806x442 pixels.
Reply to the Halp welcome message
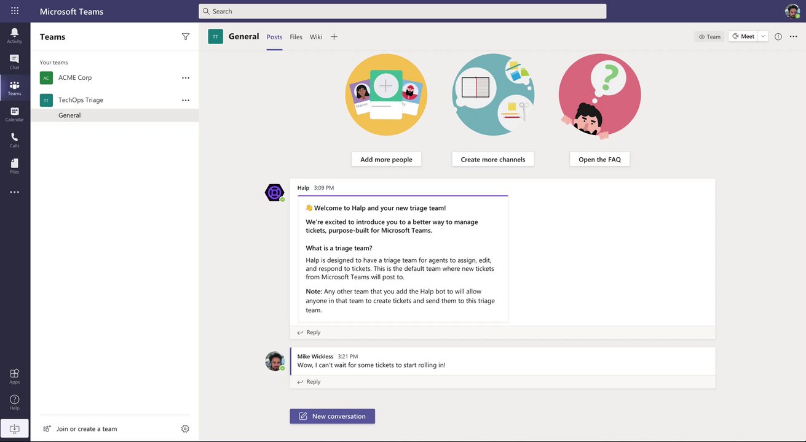tap(309, 332)
